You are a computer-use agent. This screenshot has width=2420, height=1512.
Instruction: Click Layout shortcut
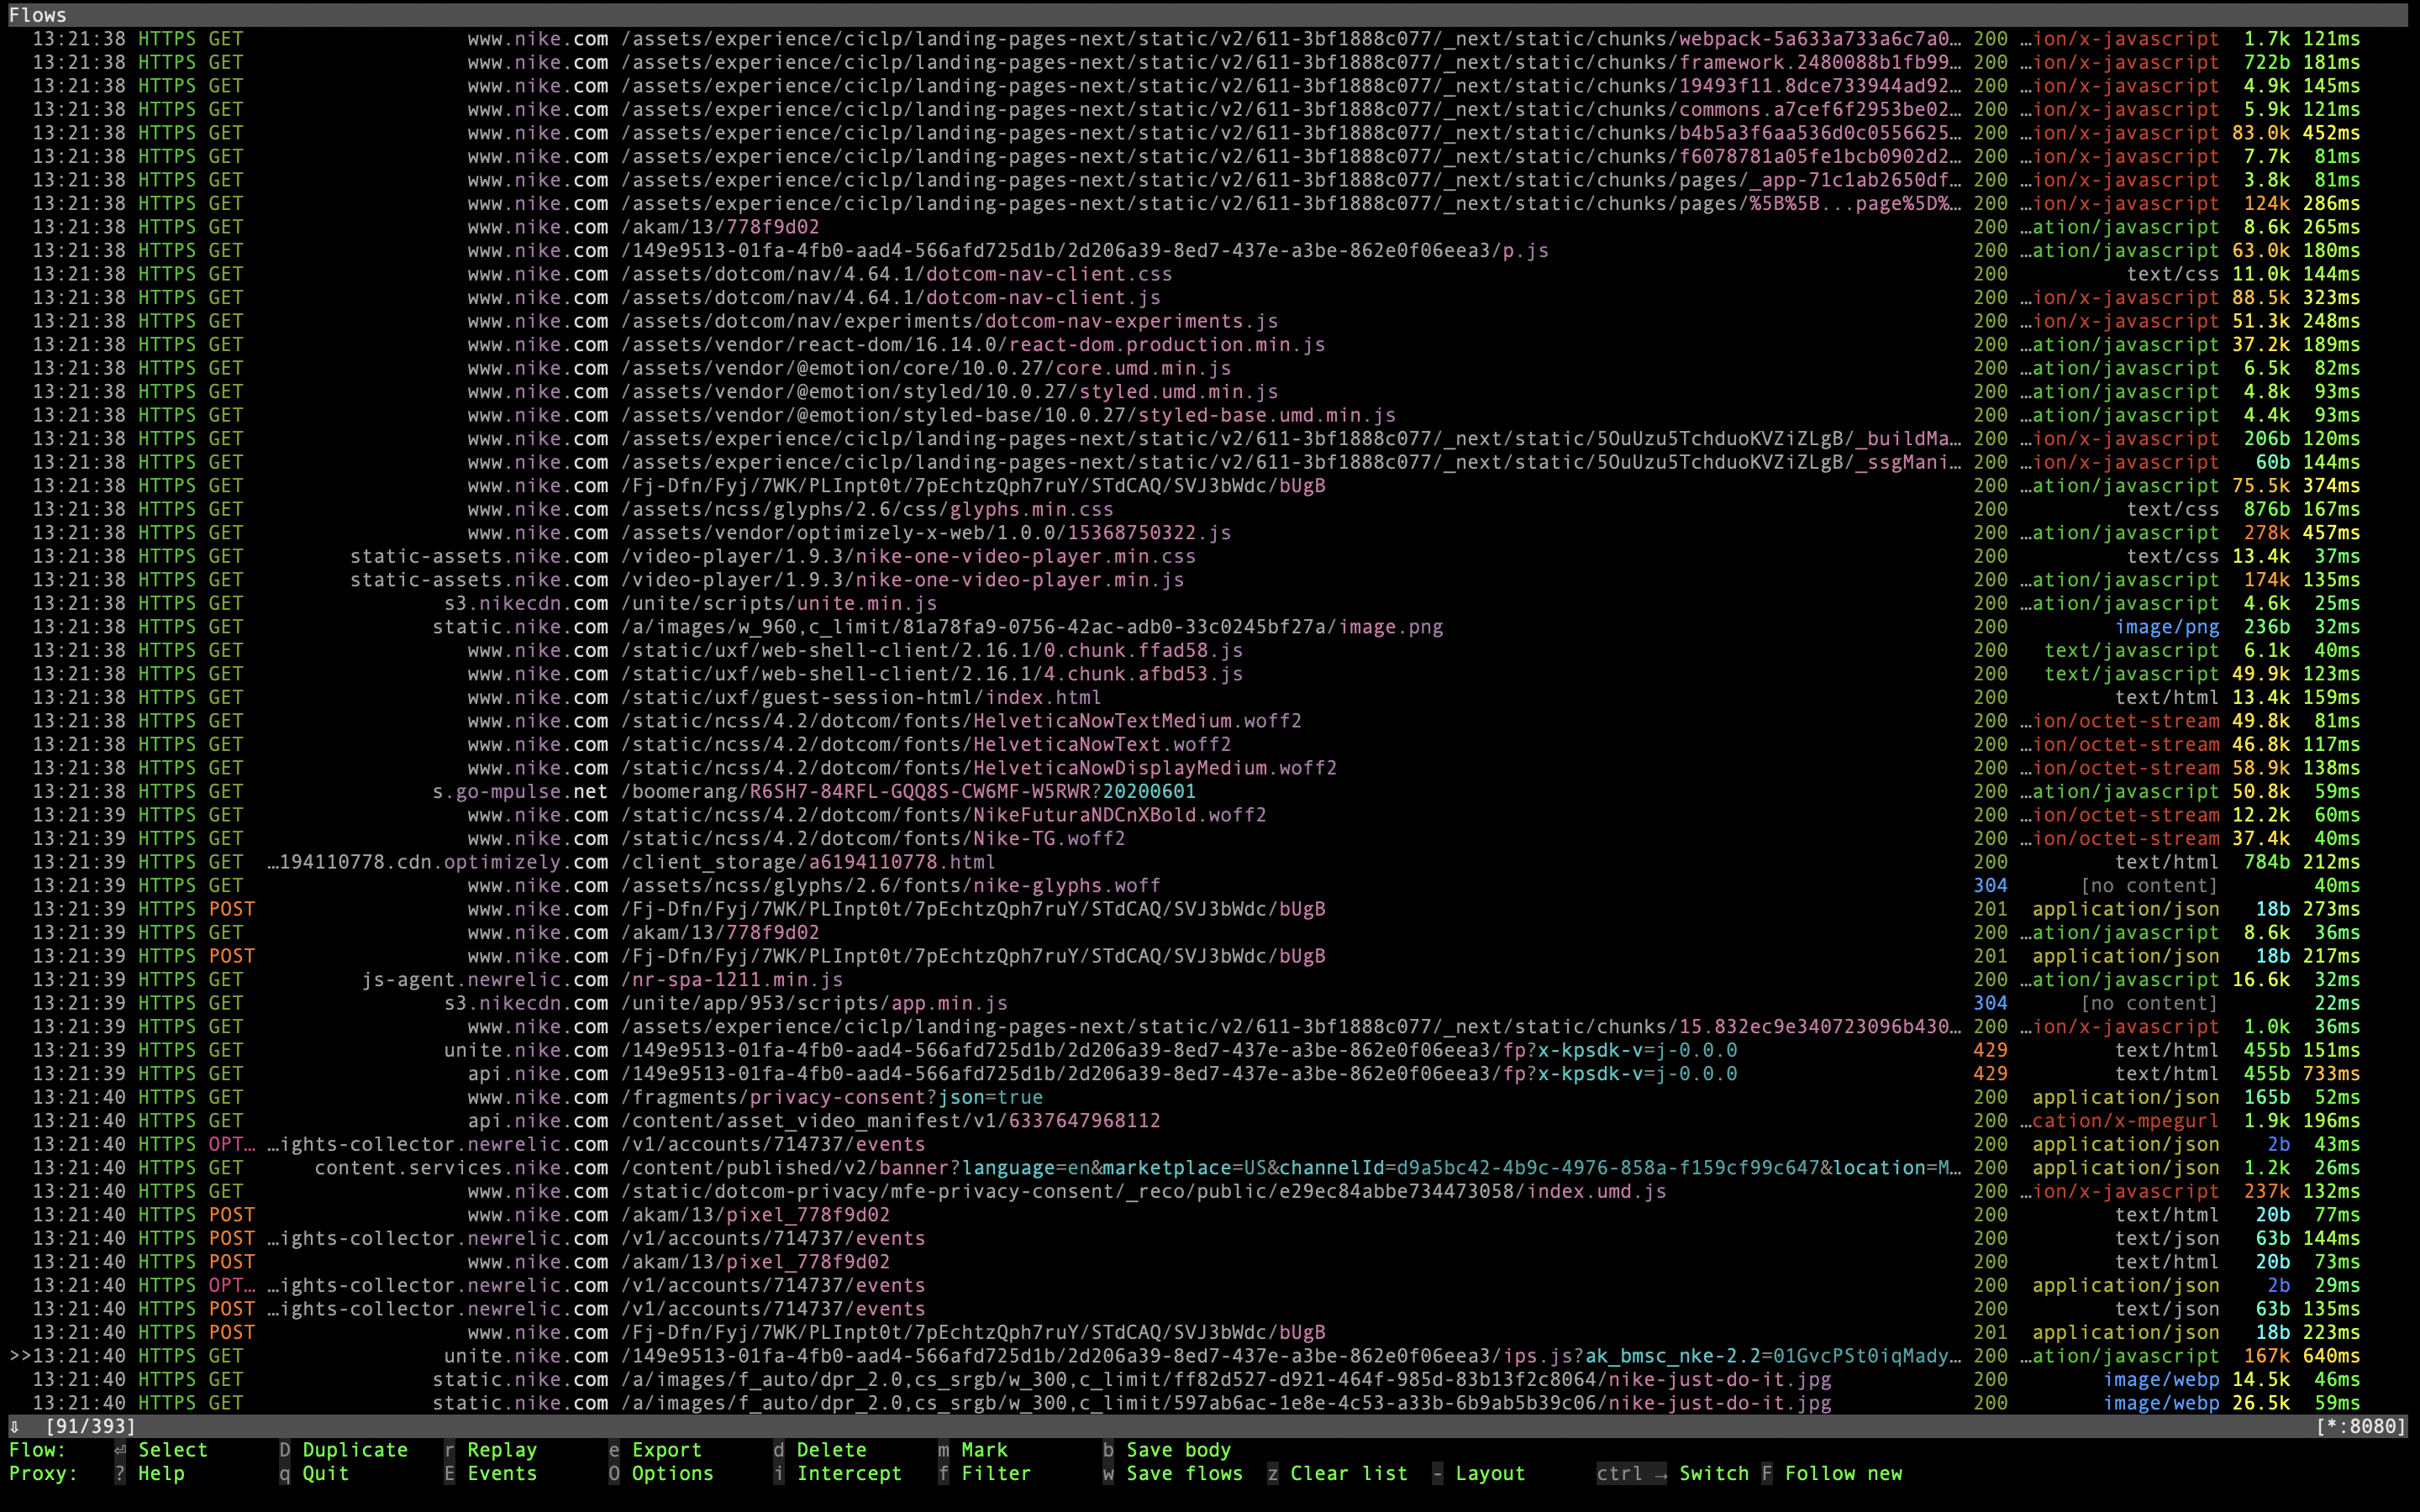point(1490,1473)
